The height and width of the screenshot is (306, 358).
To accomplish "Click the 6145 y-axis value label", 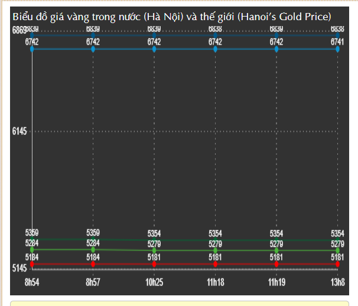I will pyautogui.click(x=19, y=131).
